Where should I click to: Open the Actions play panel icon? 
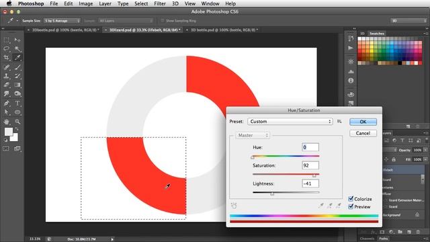[x=351, y=48]
